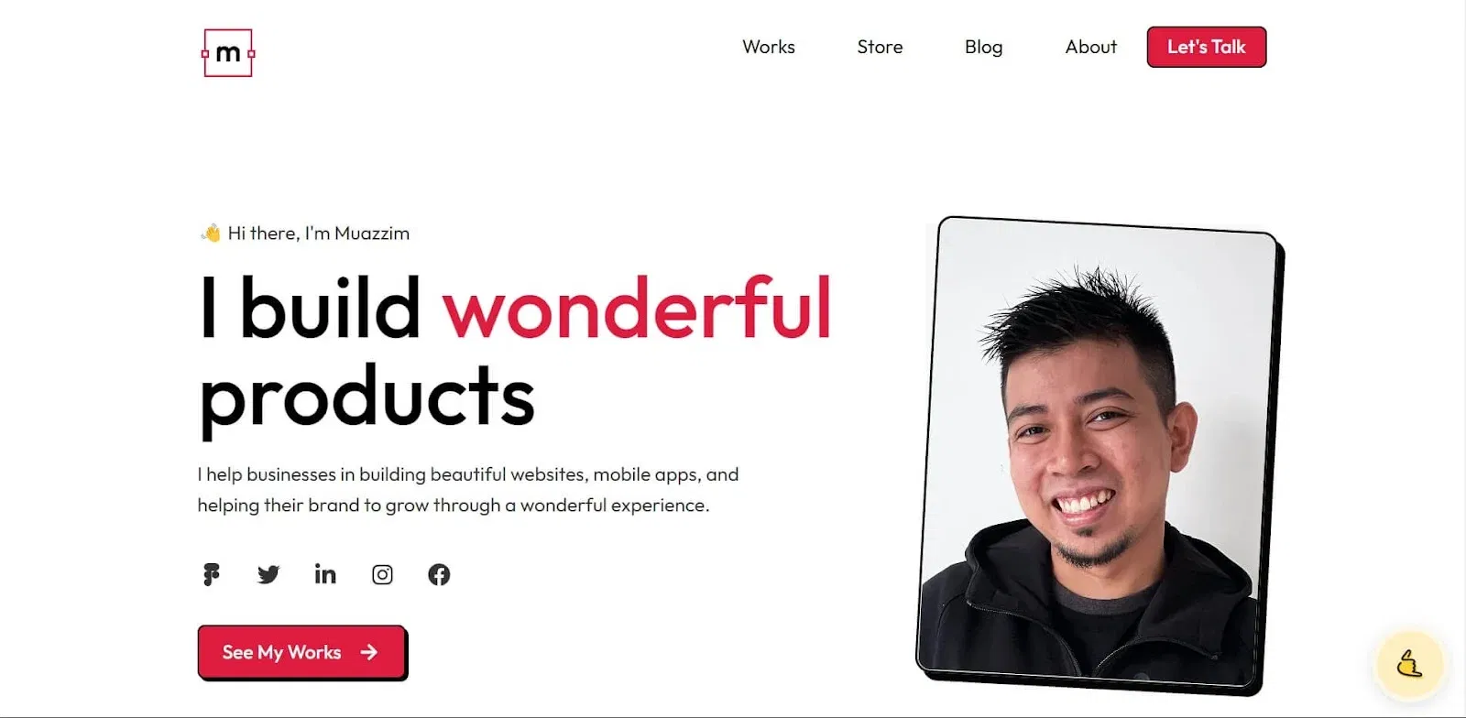Click the red "m" logo icon

[x=228, y=53]
